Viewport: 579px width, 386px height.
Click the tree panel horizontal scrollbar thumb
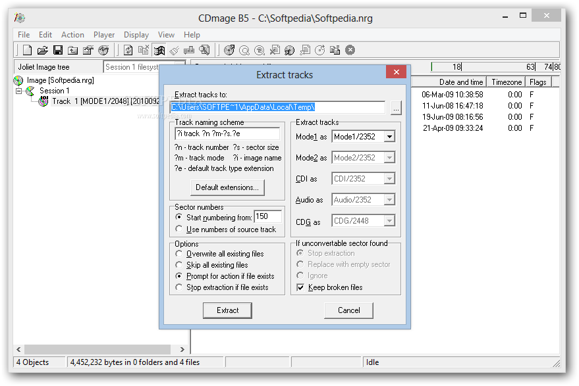tap(97, 349)
